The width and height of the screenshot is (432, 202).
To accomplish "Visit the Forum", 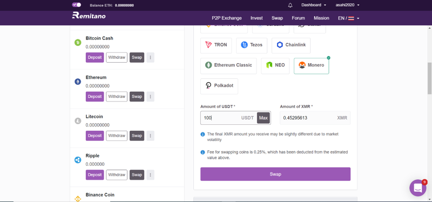I will 299,18.
